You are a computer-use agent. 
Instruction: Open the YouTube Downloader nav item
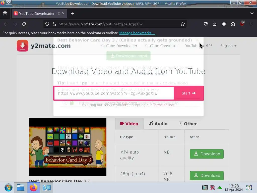119,46
